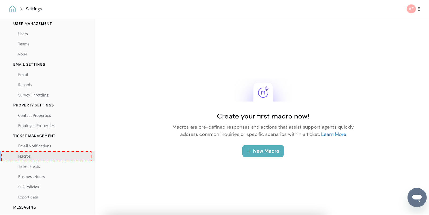Image resolution: width=429 pixels, height=215 pixels.
Task: Select Users in the sidebar
Action: tap(23, 34)
